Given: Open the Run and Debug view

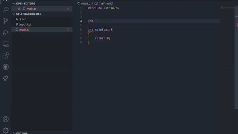Looking at the screenshot, I should pos(6,32).
